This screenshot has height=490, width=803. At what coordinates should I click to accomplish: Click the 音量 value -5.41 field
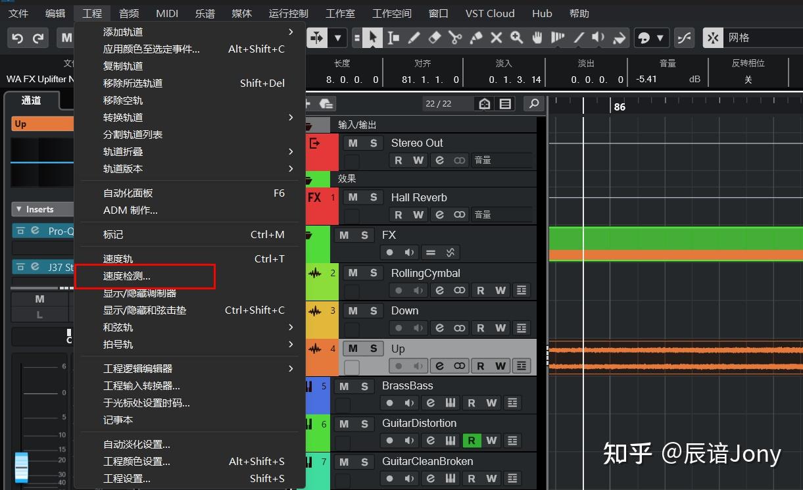tap(647, 79)
